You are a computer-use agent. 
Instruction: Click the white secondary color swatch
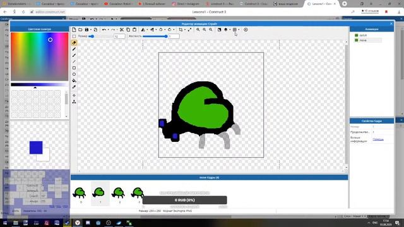[x=46, y=157]
